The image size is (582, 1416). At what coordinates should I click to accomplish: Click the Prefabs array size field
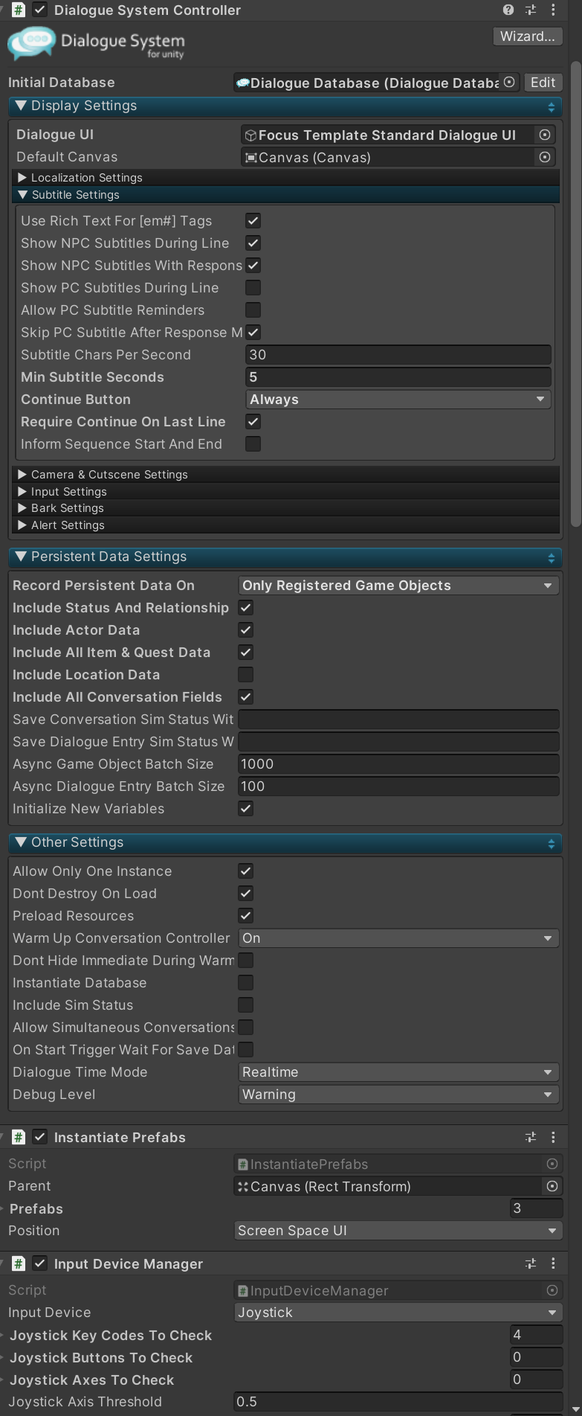point(536,1208)
